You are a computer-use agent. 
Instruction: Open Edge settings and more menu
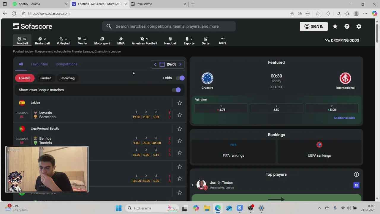pyautogui.click(x=365, y=13)
